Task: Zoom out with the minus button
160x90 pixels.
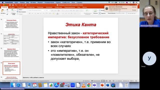Action: point(116,81)
